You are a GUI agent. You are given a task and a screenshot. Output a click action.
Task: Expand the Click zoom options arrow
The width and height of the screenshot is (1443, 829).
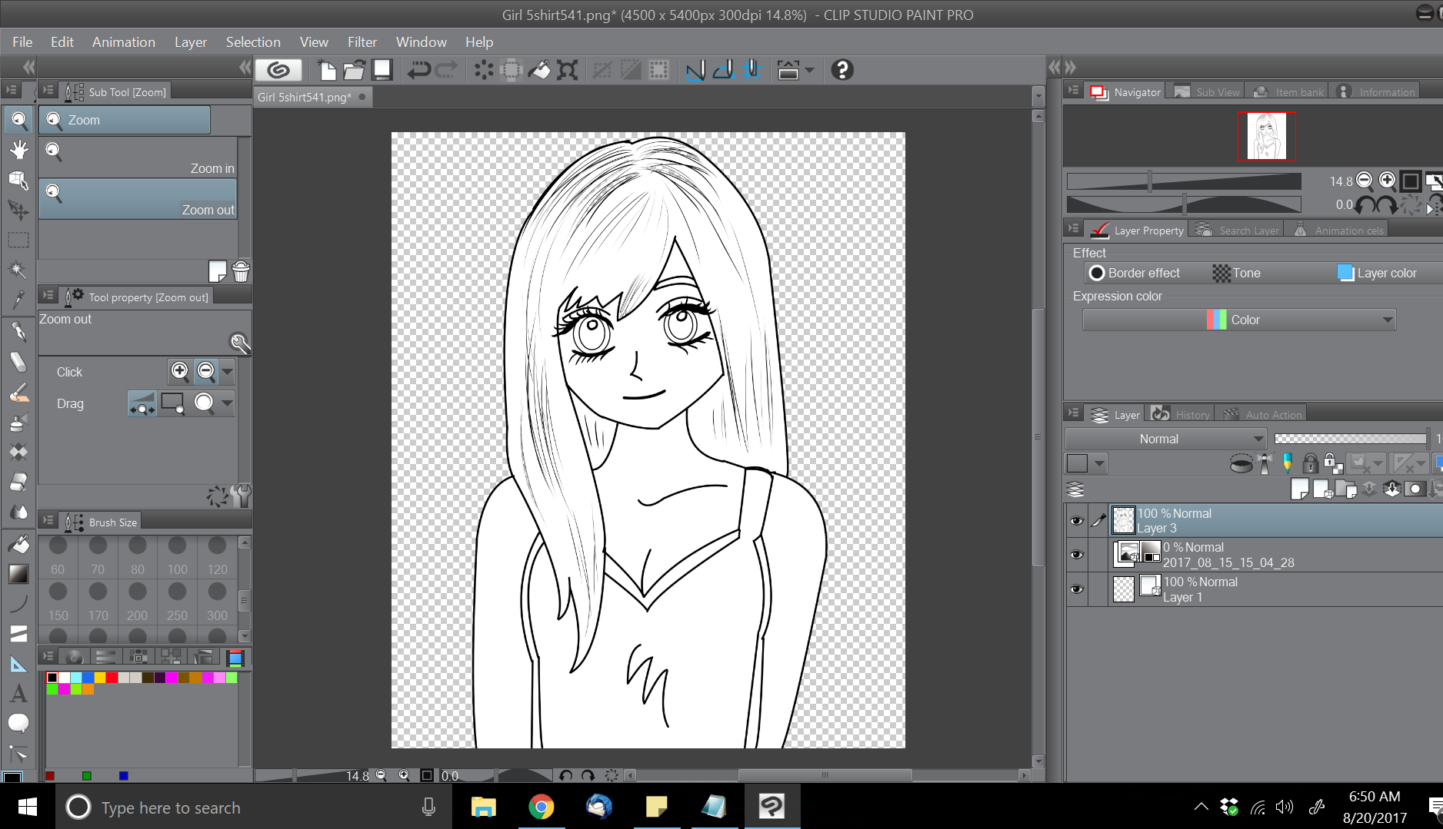[227, 372]
